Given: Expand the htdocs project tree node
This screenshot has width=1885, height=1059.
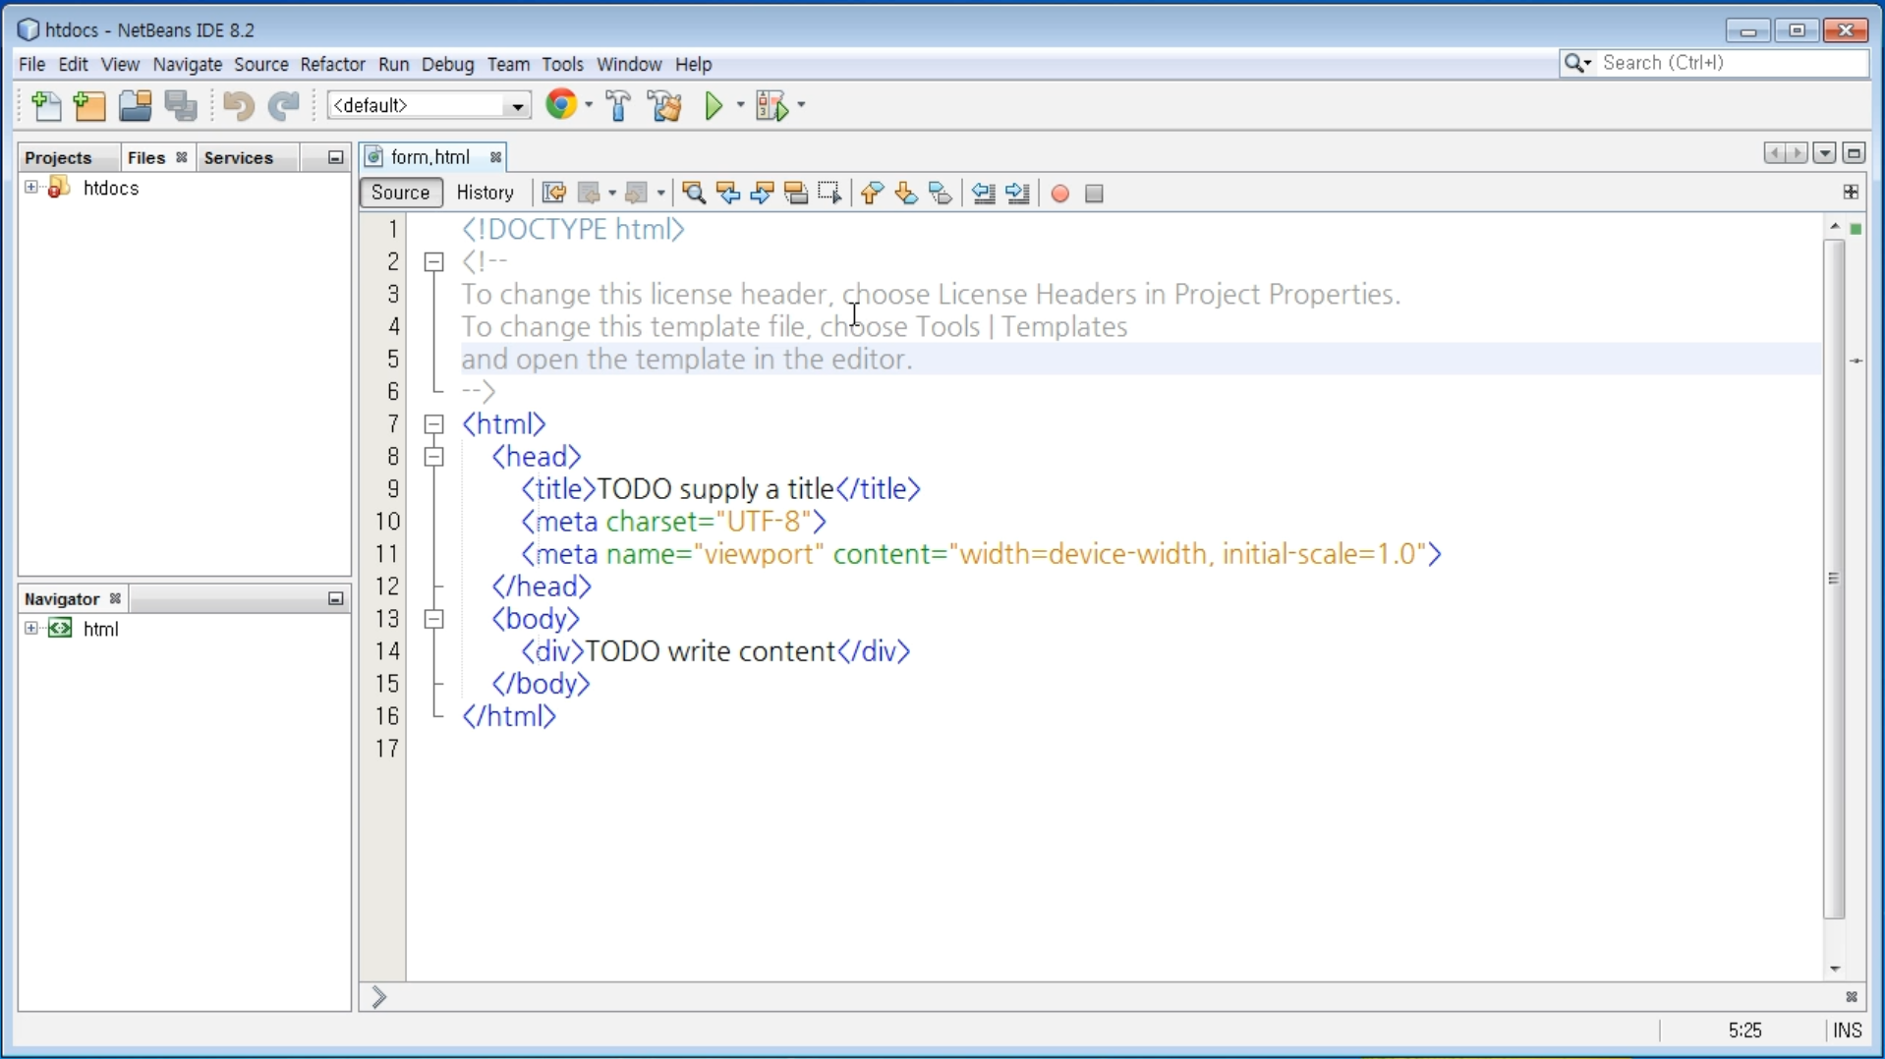Looking at the screenshot, I should pos(31,188).
